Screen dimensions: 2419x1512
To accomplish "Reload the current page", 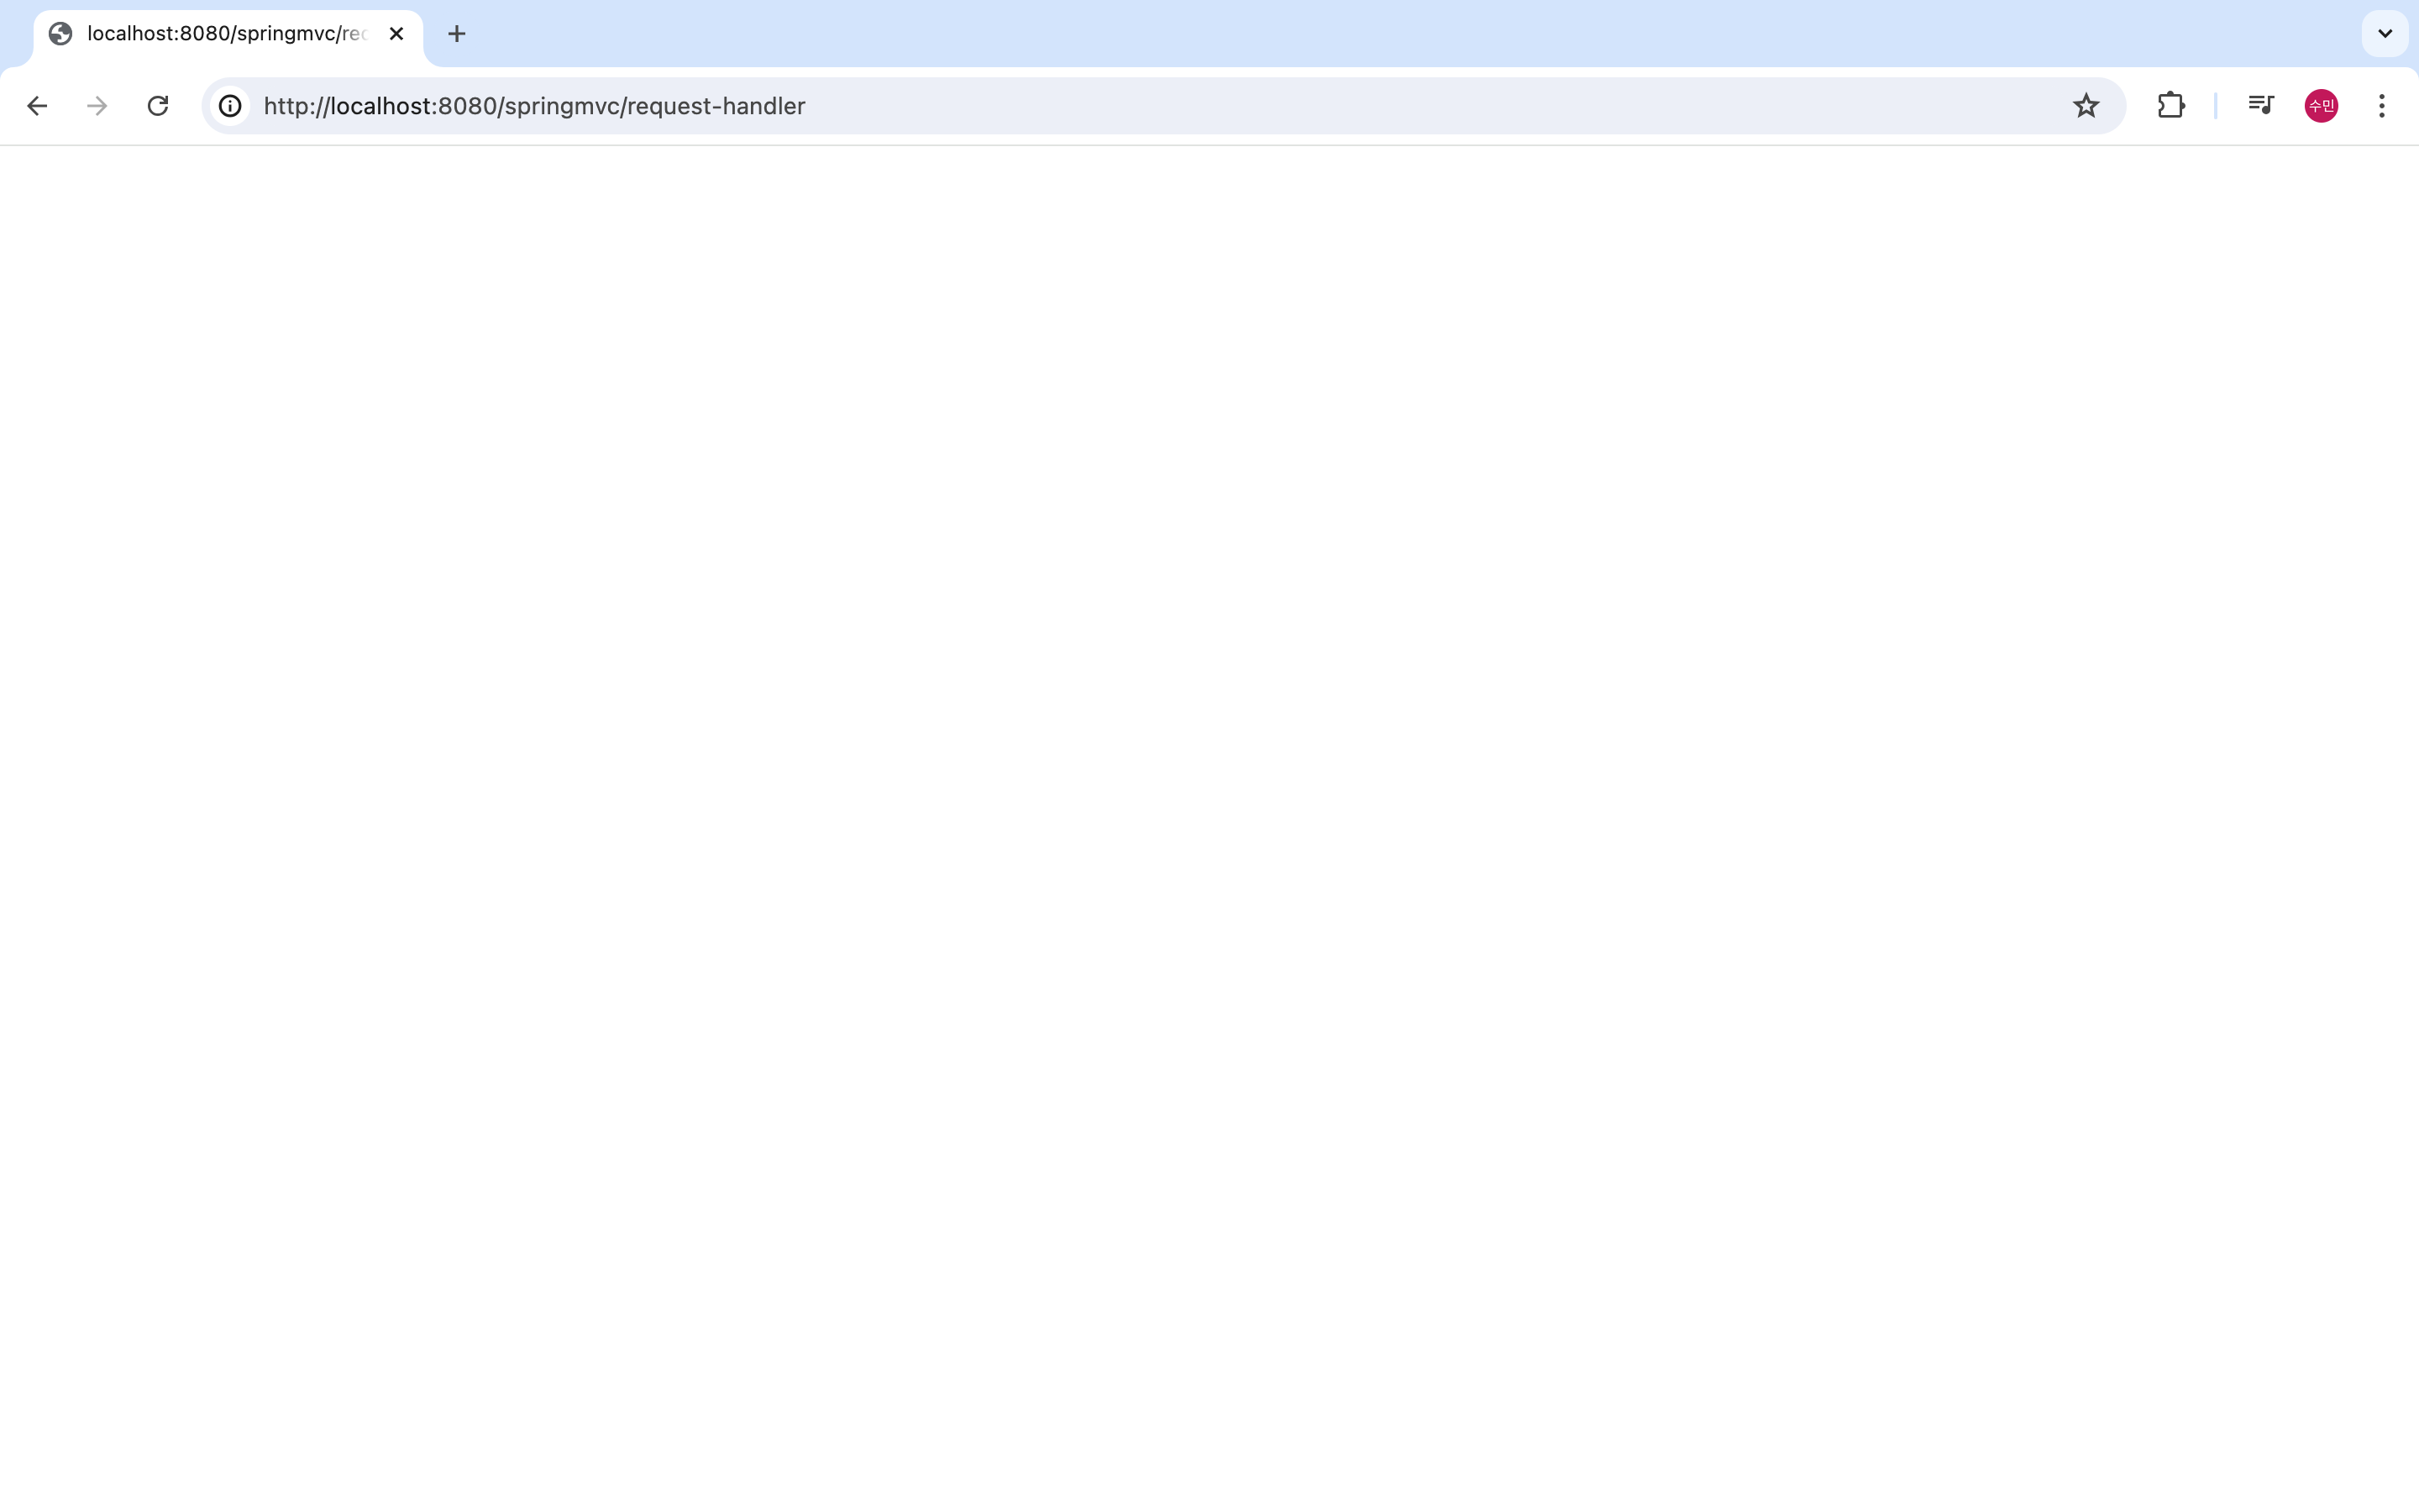I will [158, 106].
